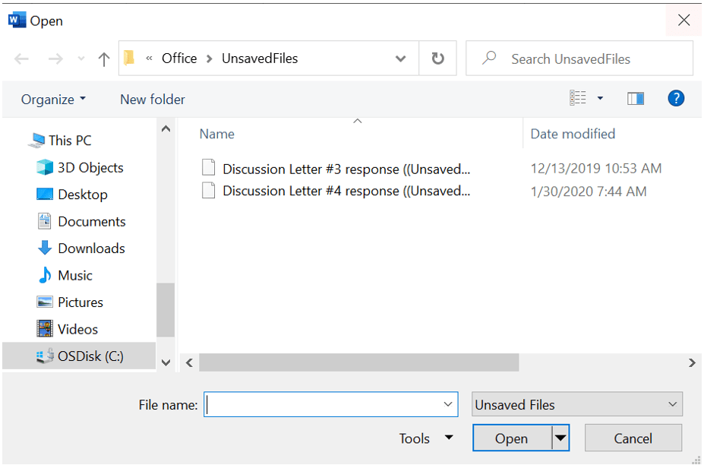Expand the view options dropdown arrow

600,98
